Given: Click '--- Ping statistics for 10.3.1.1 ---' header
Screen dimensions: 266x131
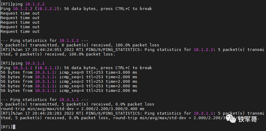Looking at the screenshot, I should (x=45, y=100).
